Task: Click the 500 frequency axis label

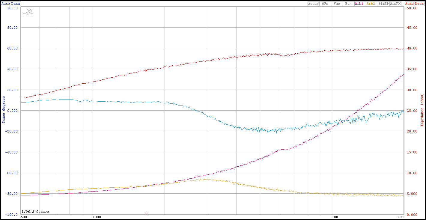Action: (x=23, y=217)
